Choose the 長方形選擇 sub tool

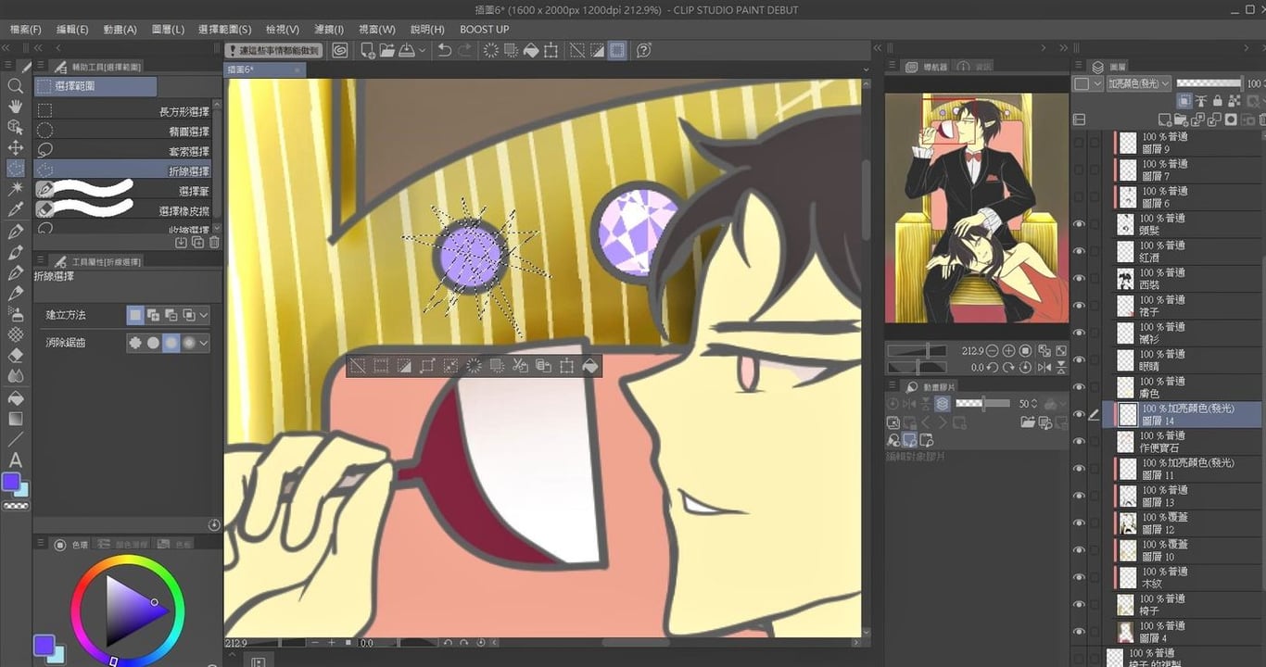[123, 111]
